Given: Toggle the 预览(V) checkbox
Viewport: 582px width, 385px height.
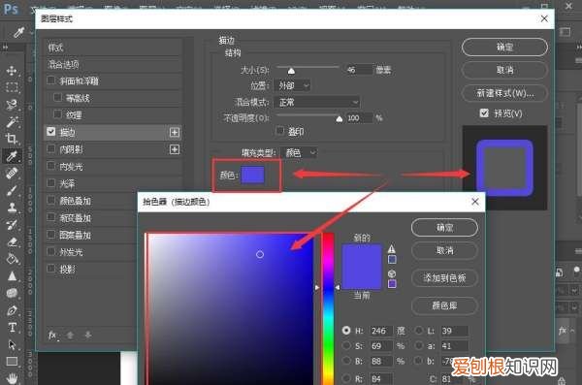Looking at the screenshot, I should pos(484,112).
